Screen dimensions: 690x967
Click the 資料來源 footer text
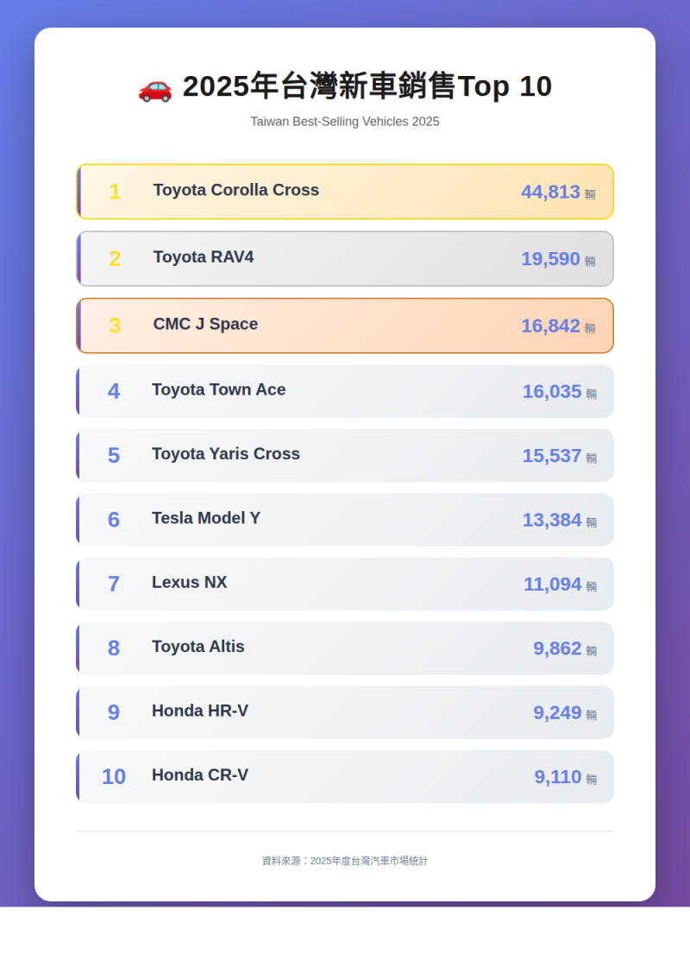[345, 861]
